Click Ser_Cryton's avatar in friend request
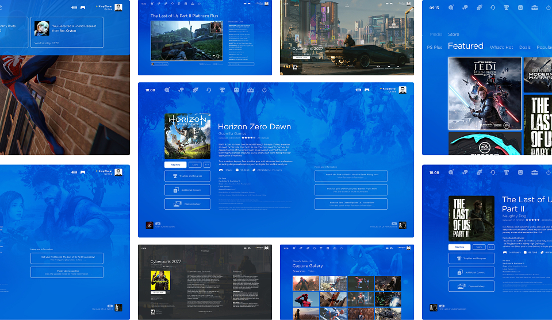Image resolution: width=552 pixels, height=320 pixels. [41, 28]
